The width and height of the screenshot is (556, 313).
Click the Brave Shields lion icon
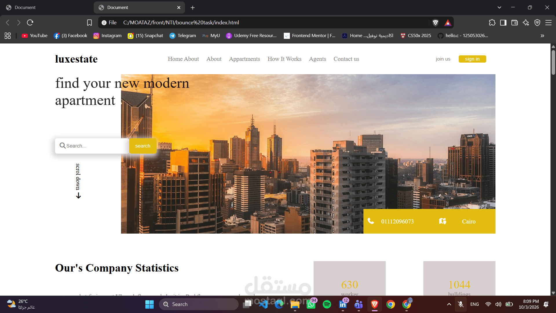pyautogui.click(x=435, y=23)
